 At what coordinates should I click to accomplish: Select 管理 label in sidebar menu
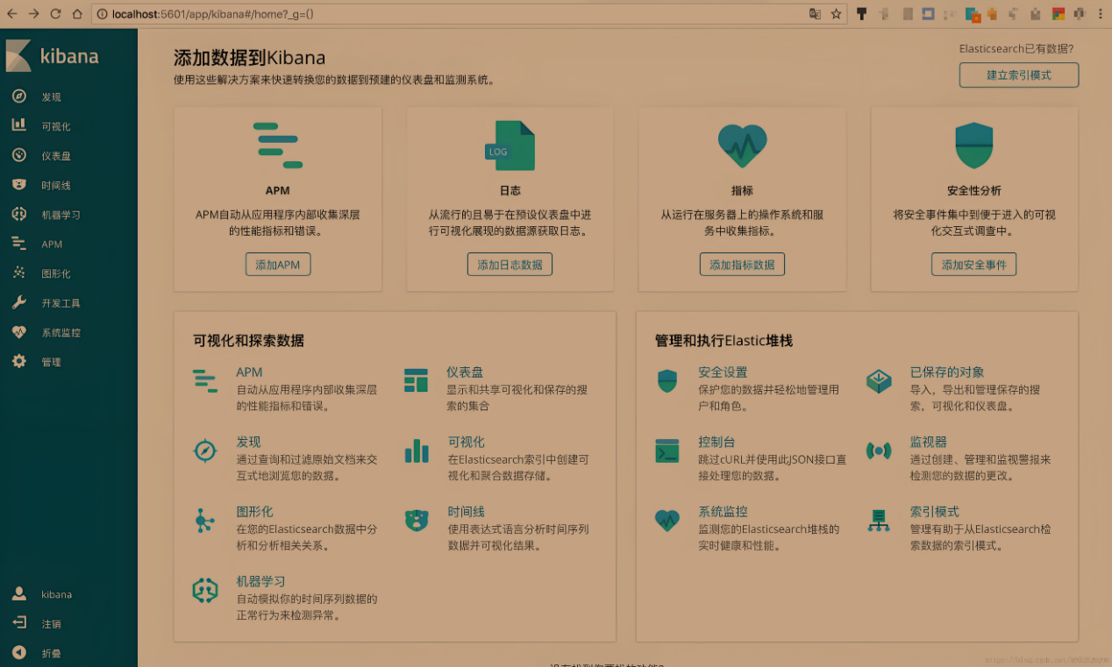[x=51, y=362]
